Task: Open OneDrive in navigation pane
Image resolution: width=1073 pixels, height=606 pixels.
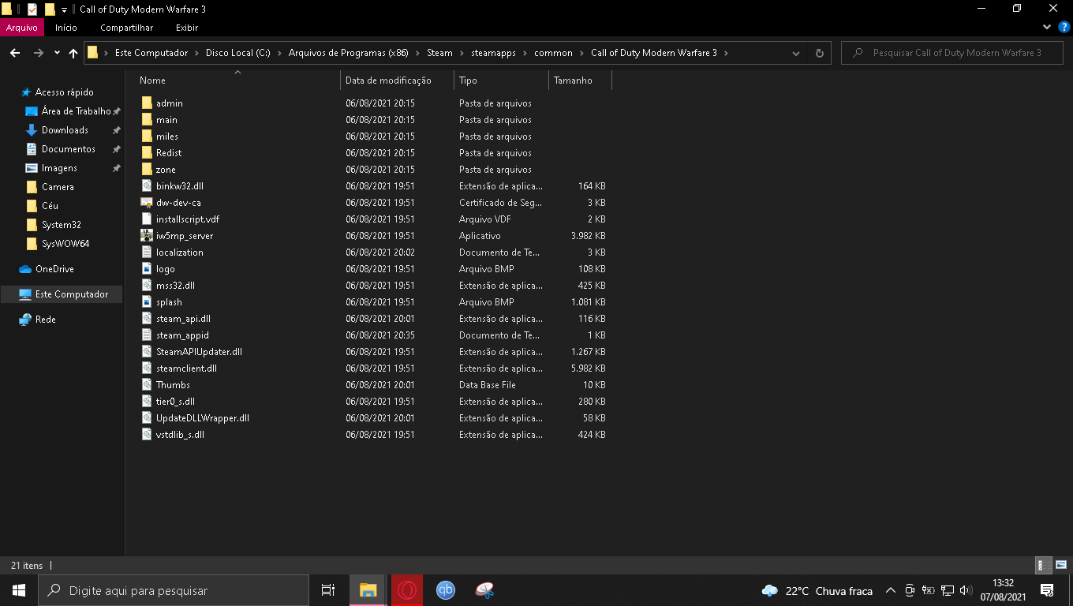Action: tap(54, 269)
